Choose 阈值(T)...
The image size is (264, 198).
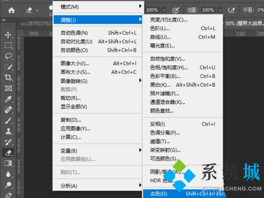(183, 142)
